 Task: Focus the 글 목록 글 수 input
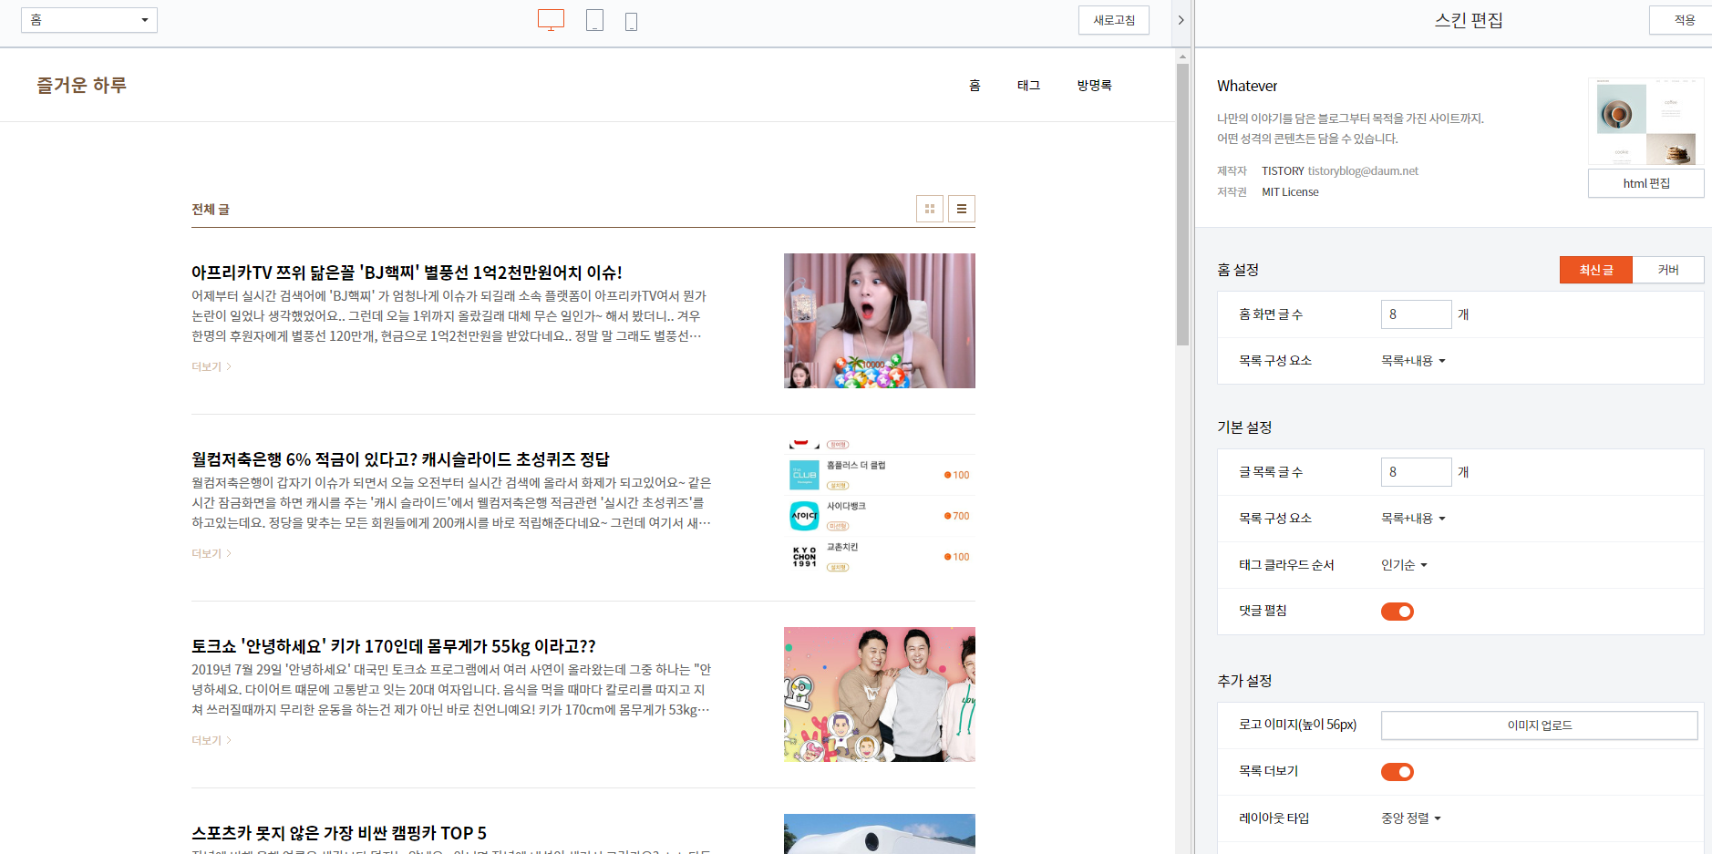[x=1416, y=472]
